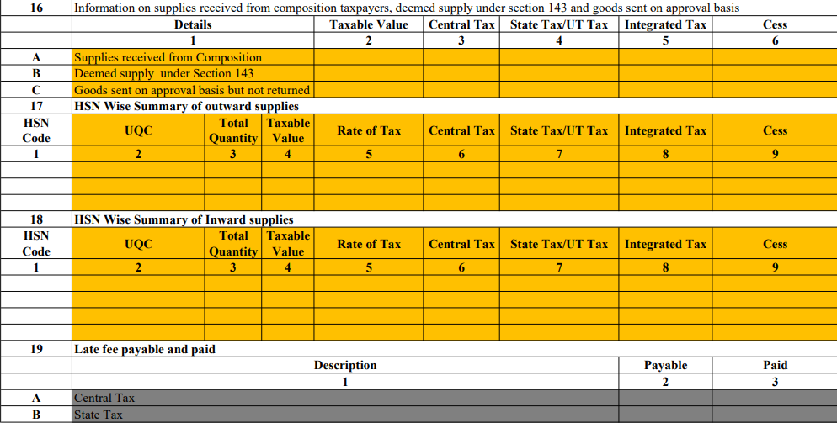
Task: Click Taxable Value cell for row A
Action: pyautogui.click(x=368, y=58)
